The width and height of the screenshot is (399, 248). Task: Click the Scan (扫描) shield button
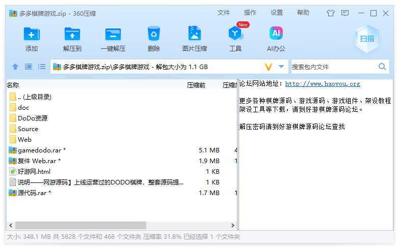367,39
